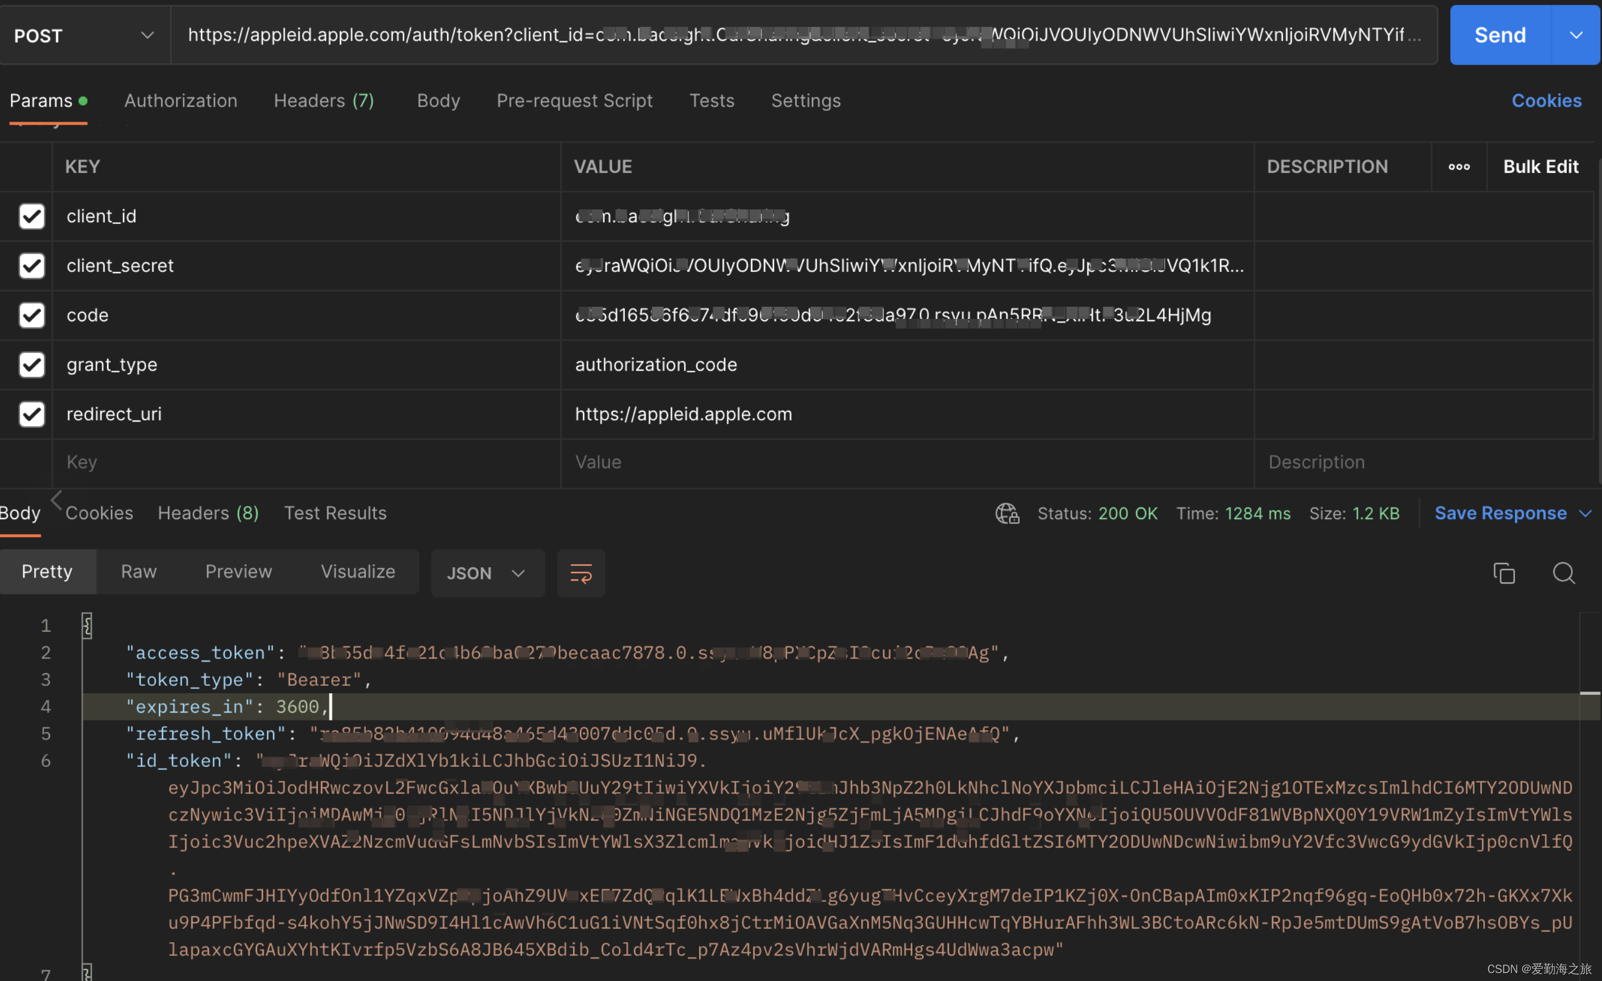This screenshot has height=981, width=1602.
Task: Click the response minimap scrollbar marker
Action: (x=1590, y=693)
